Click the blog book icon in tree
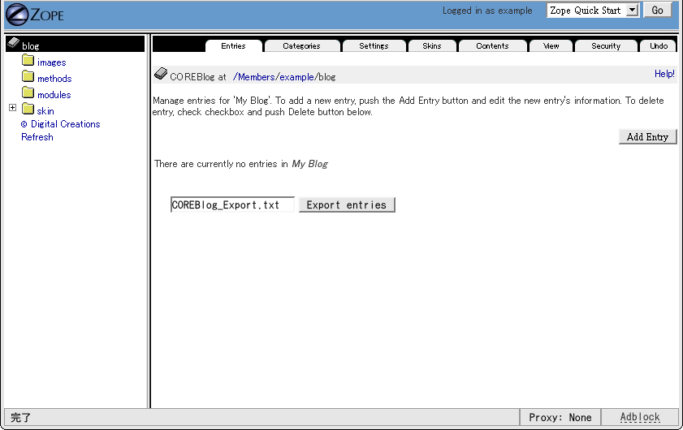The image size is (683, 430). pos(13,44)
